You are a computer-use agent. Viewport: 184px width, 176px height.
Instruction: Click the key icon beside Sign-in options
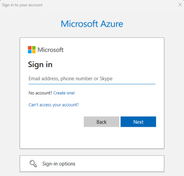[33, 164]
